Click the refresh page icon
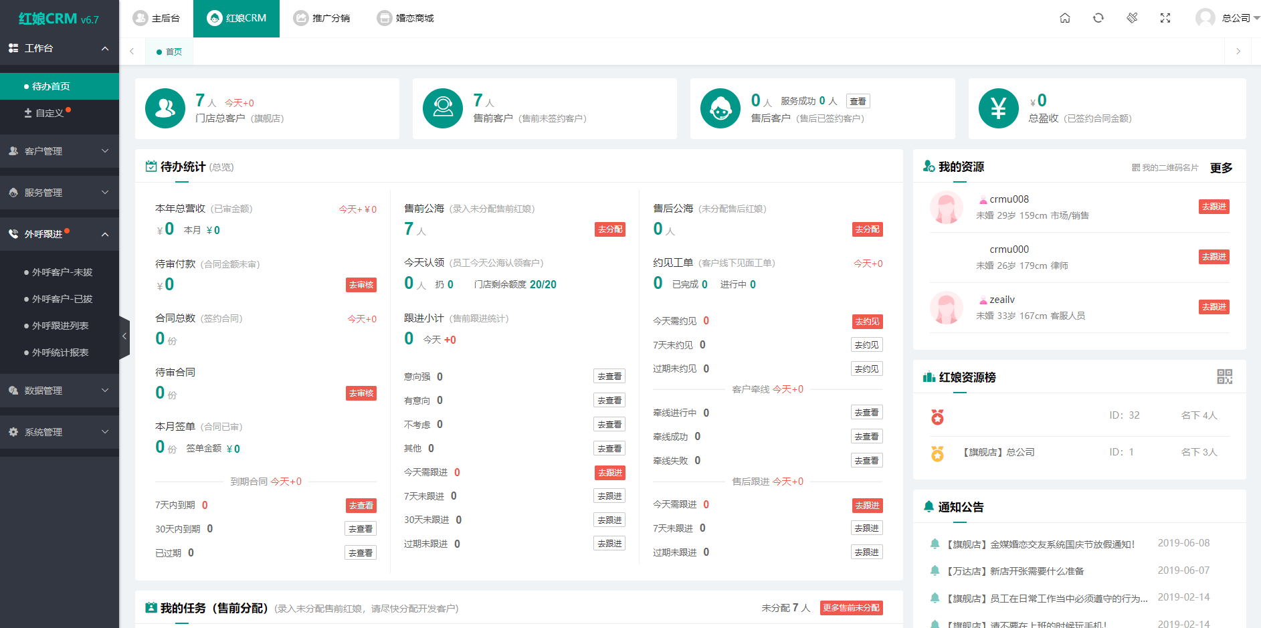 tap(1098, 18)
